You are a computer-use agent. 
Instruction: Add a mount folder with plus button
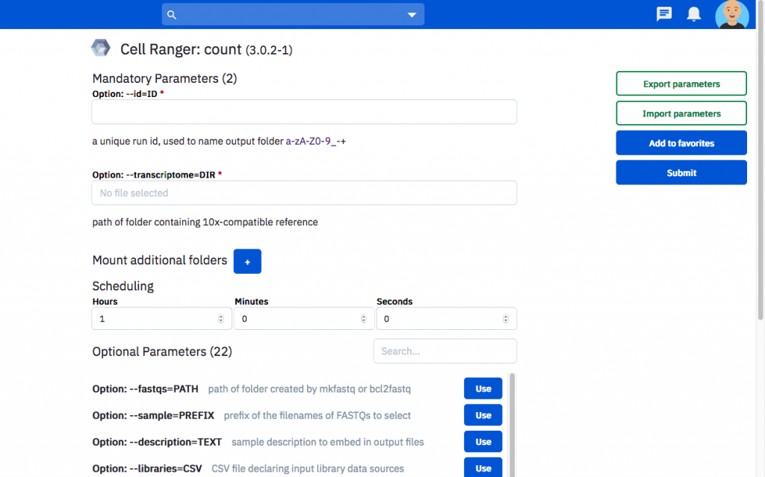click(247, 261)
